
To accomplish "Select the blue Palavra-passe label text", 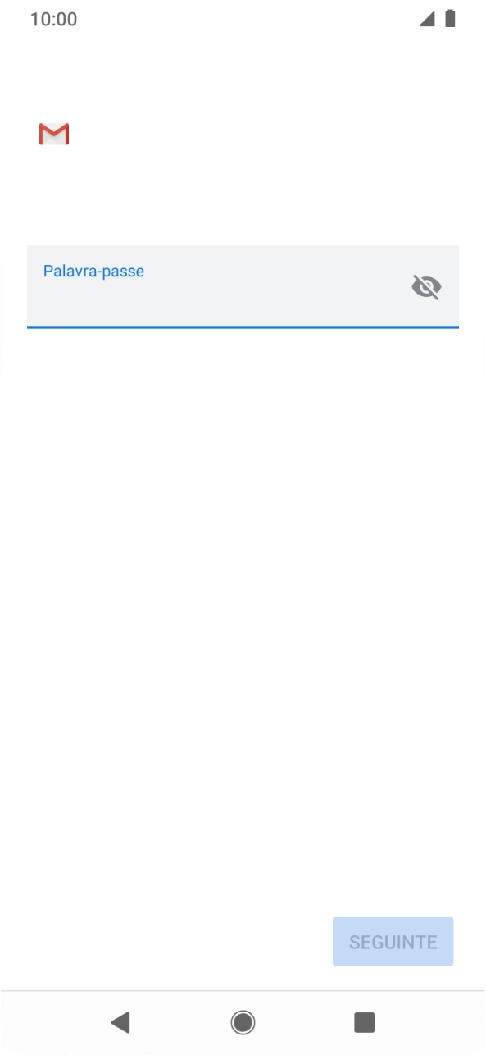I will (93, 271).
